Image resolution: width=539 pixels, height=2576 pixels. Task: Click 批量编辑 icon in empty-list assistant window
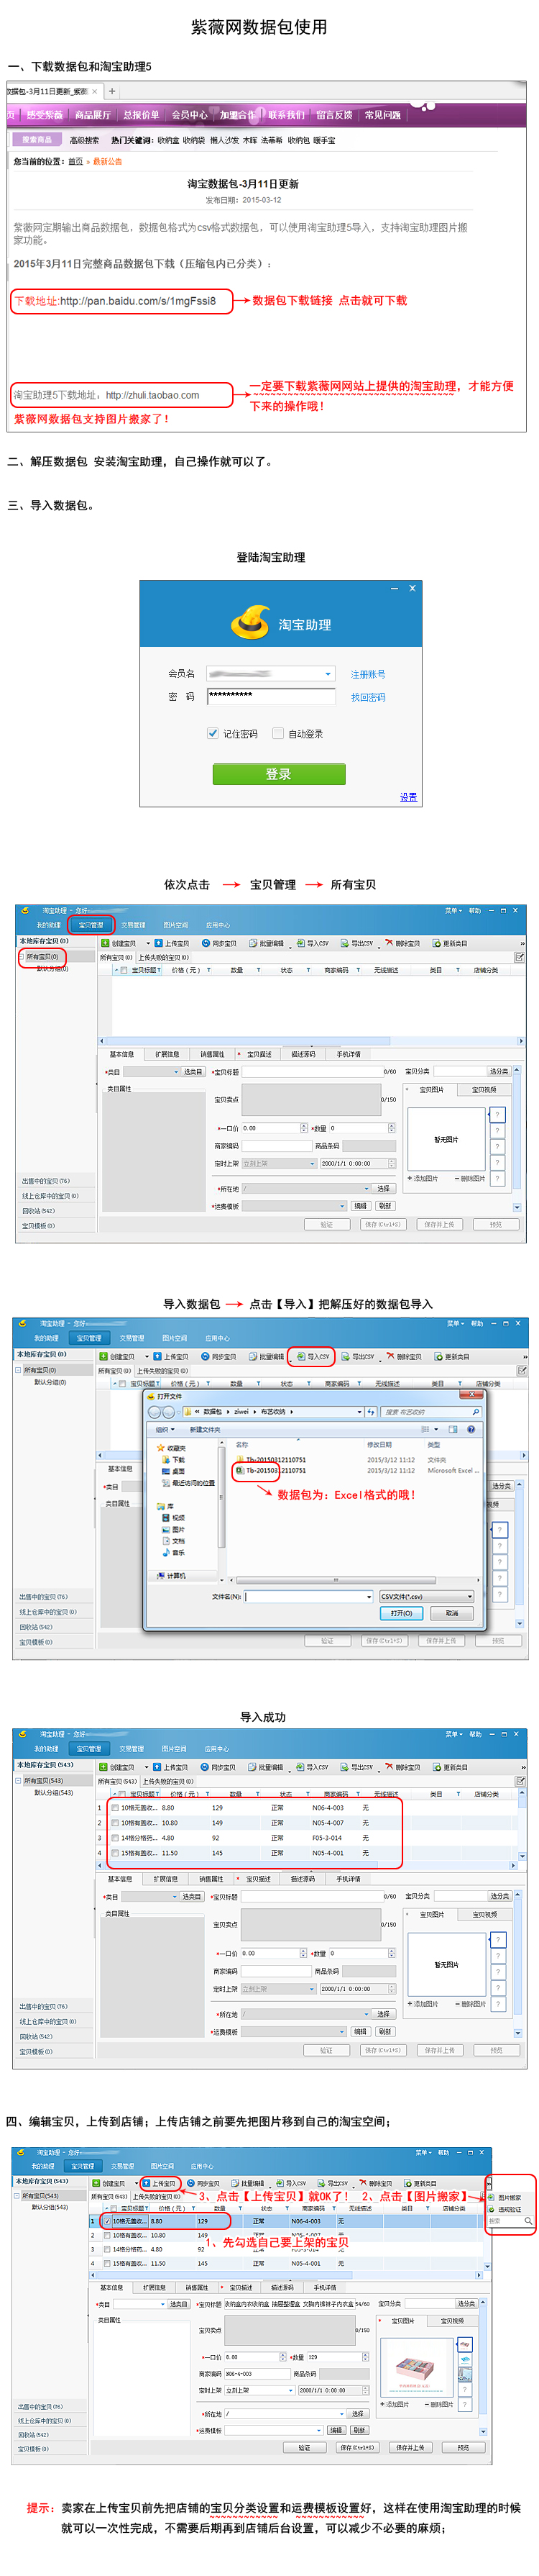[x=254, y=943]
